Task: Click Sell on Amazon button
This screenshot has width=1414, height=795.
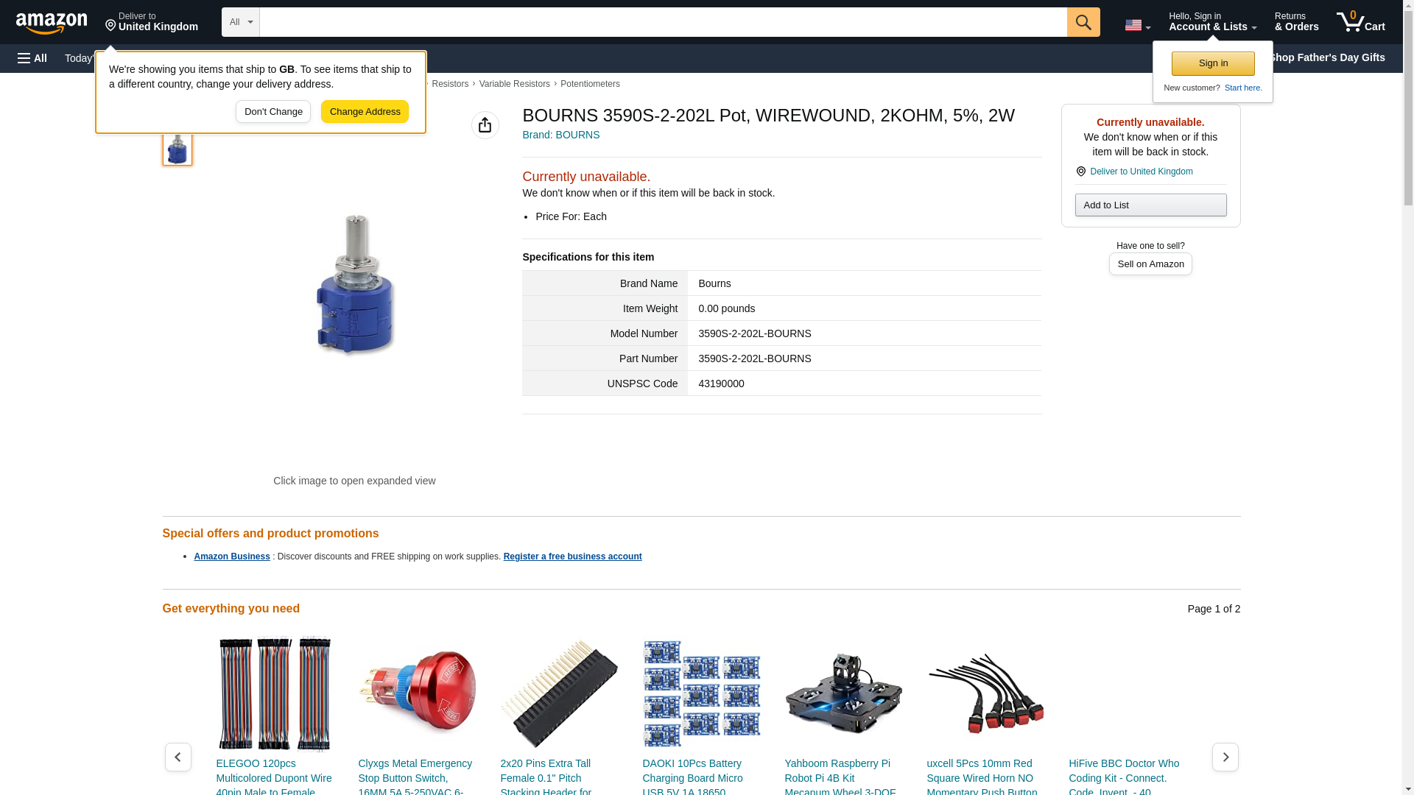Action: (1150, 264)
